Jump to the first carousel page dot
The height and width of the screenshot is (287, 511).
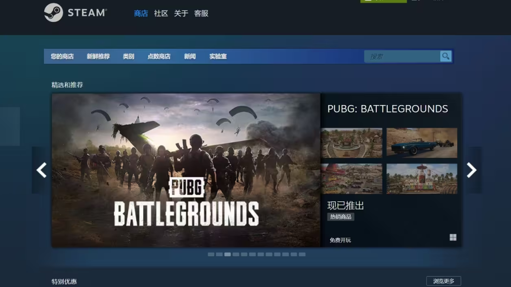pos(211,255)
